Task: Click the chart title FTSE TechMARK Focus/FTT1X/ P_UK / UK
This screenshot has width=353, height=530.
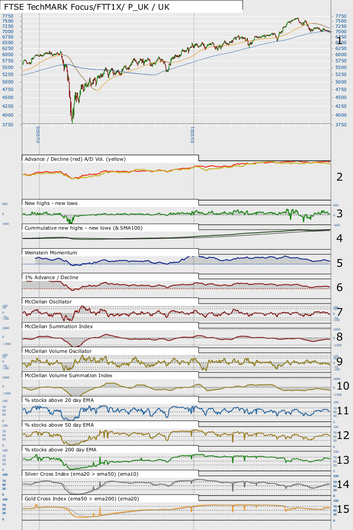Action: click(x=86, y=7)
